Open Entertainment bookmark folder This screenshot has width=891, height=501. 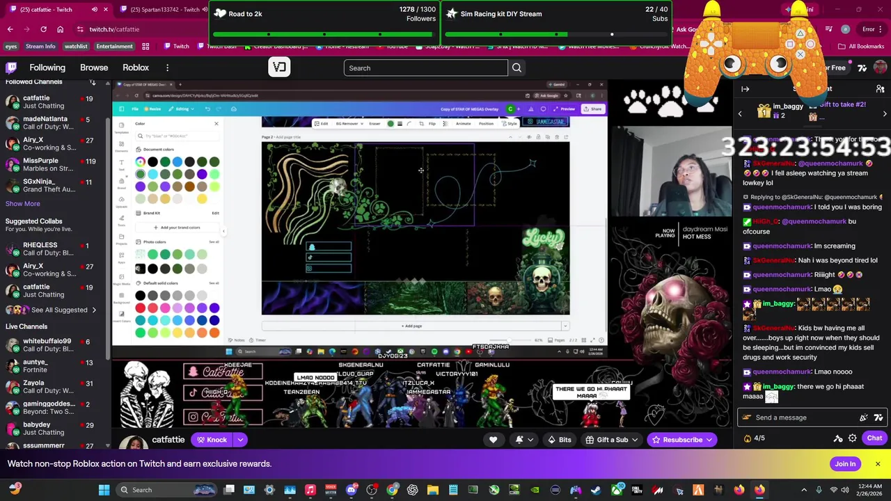[x=114, y=47]
